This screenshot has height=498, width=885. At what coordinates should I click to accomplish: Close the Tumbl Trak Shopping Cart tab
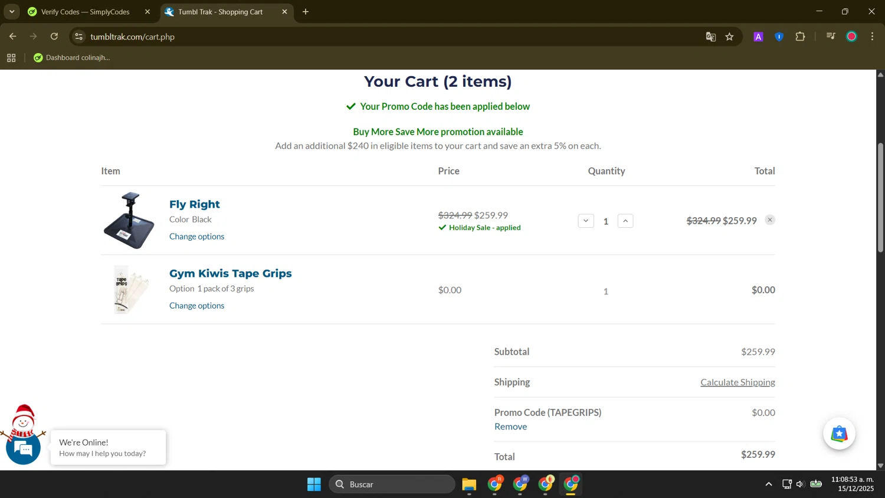tap(284, 12)
